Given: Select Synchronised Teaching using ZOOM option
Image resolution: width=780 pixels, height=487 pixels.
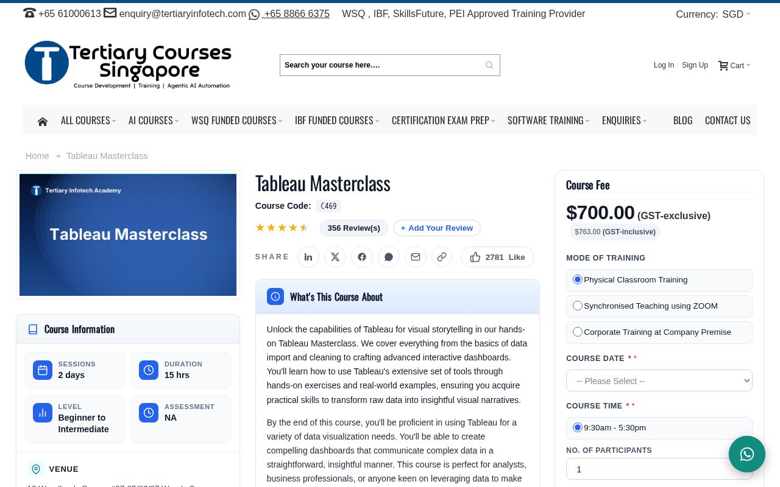Looking at the screenshot, I should pos(578,306).
